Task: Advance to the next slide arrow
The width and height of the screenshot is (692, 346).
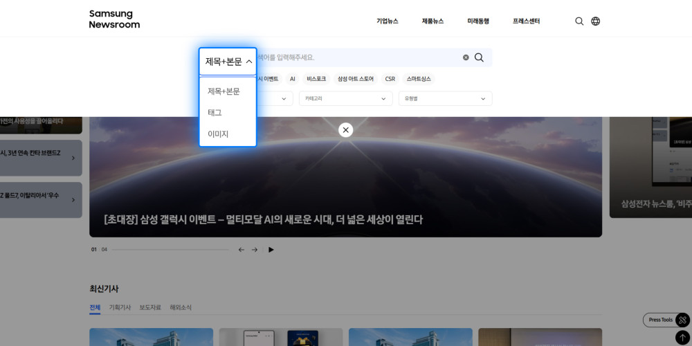Action: point(255,250)
